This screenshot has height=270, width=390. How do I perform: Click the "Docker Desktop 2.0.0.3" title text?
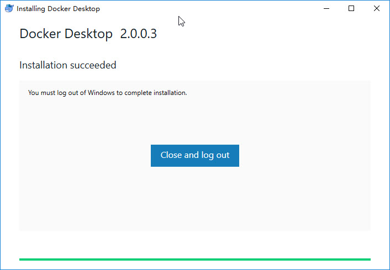tap(88, 34)
